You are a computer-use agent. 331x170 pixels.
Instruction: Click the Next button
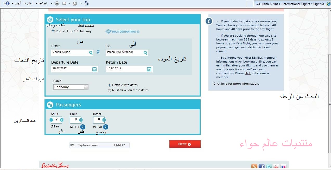coord(185,144)
